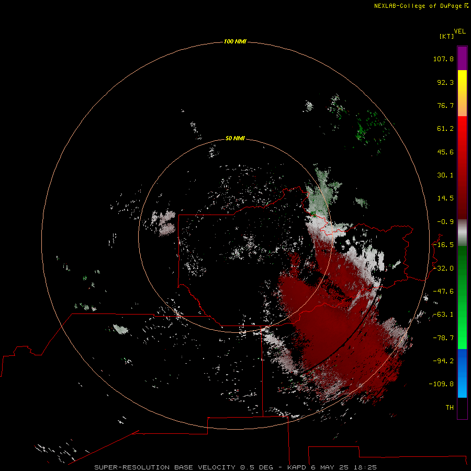
Task: Click the 76.7 legend value
Action: [445, 105]
